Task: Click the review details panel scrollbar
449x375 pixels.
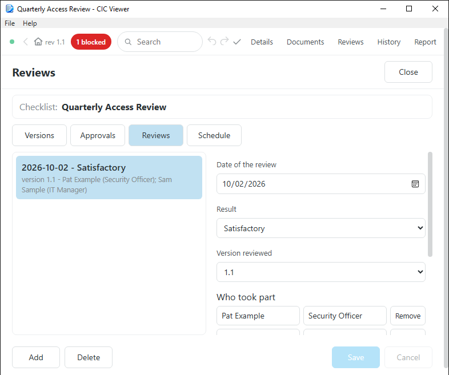Action: point(430,204)
